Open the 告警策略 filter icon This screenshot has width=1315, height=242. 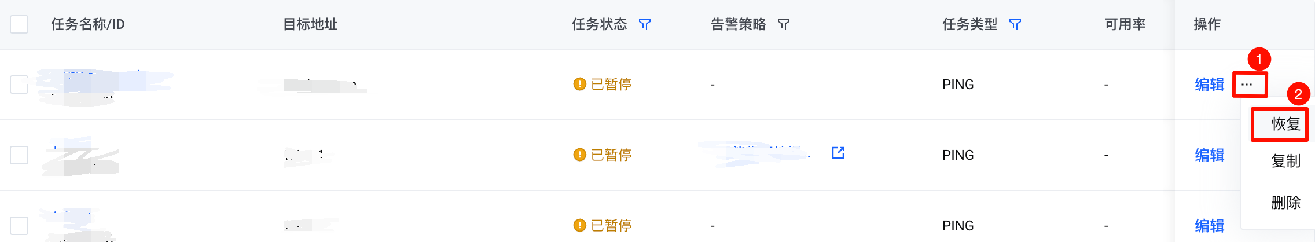click(783, 24)
